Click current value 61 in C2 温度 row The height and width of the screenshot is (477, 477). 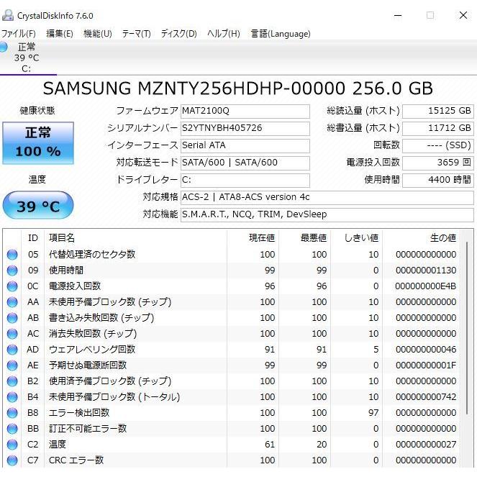pos(270,444)
